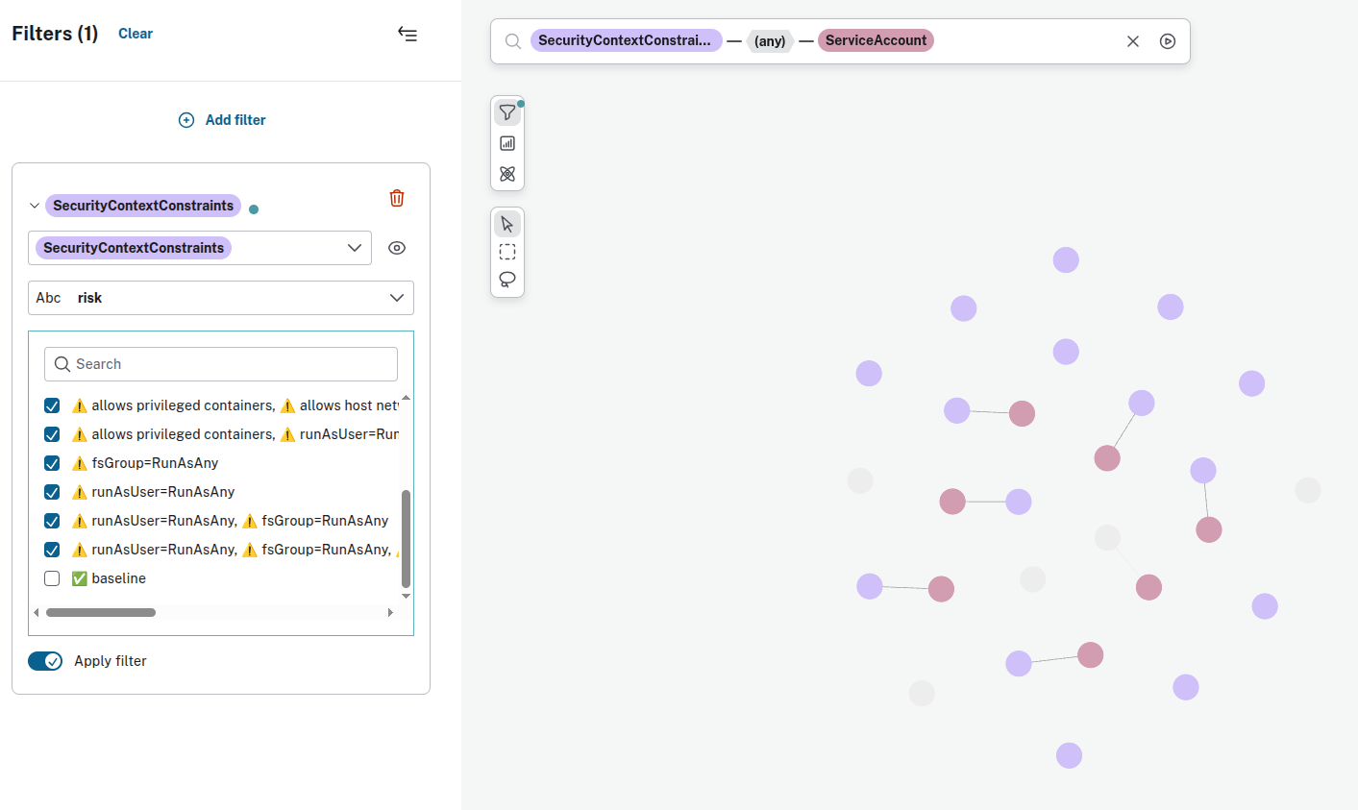Delete the filter with trash icon

pos(397,198)
